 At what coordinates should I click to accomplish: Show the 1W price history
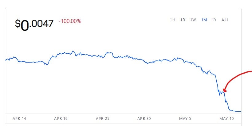click(x=193, y=20)
